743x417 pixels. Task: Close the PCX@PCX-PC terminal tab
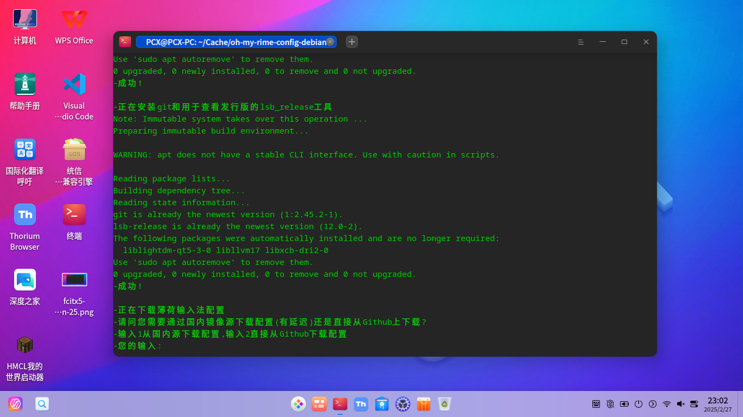[330, 42]
